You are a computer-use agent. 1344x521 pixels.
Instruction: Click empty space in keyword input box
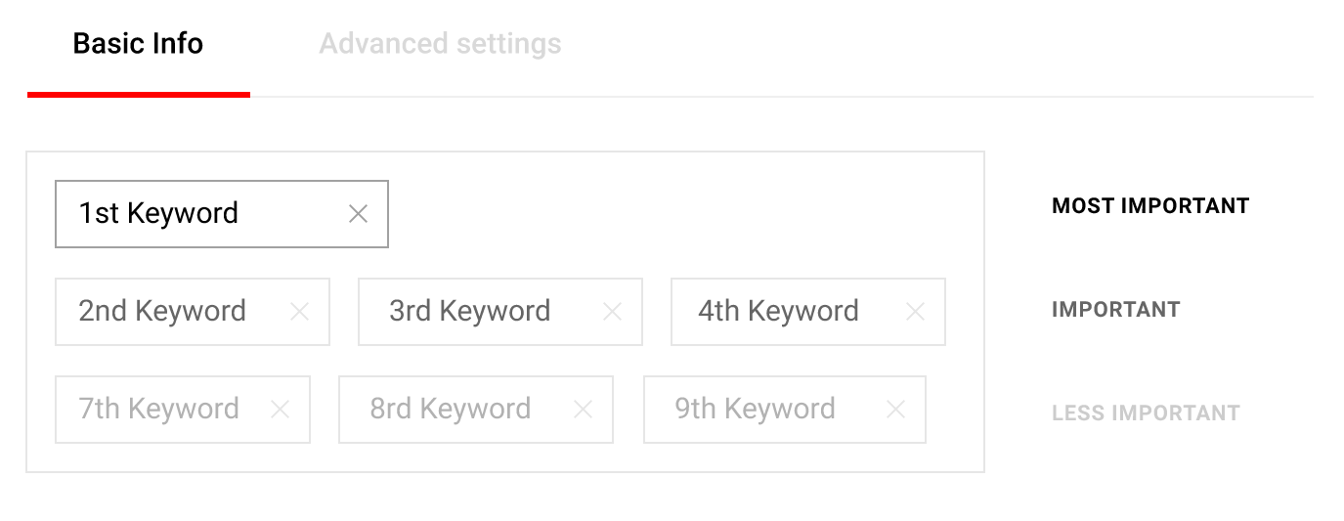pyautogui.click(x=684, y=215)
